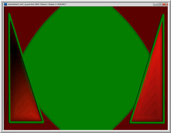
Task: Maximize the arbeitsblatt document window
Action: coord(160,4)
